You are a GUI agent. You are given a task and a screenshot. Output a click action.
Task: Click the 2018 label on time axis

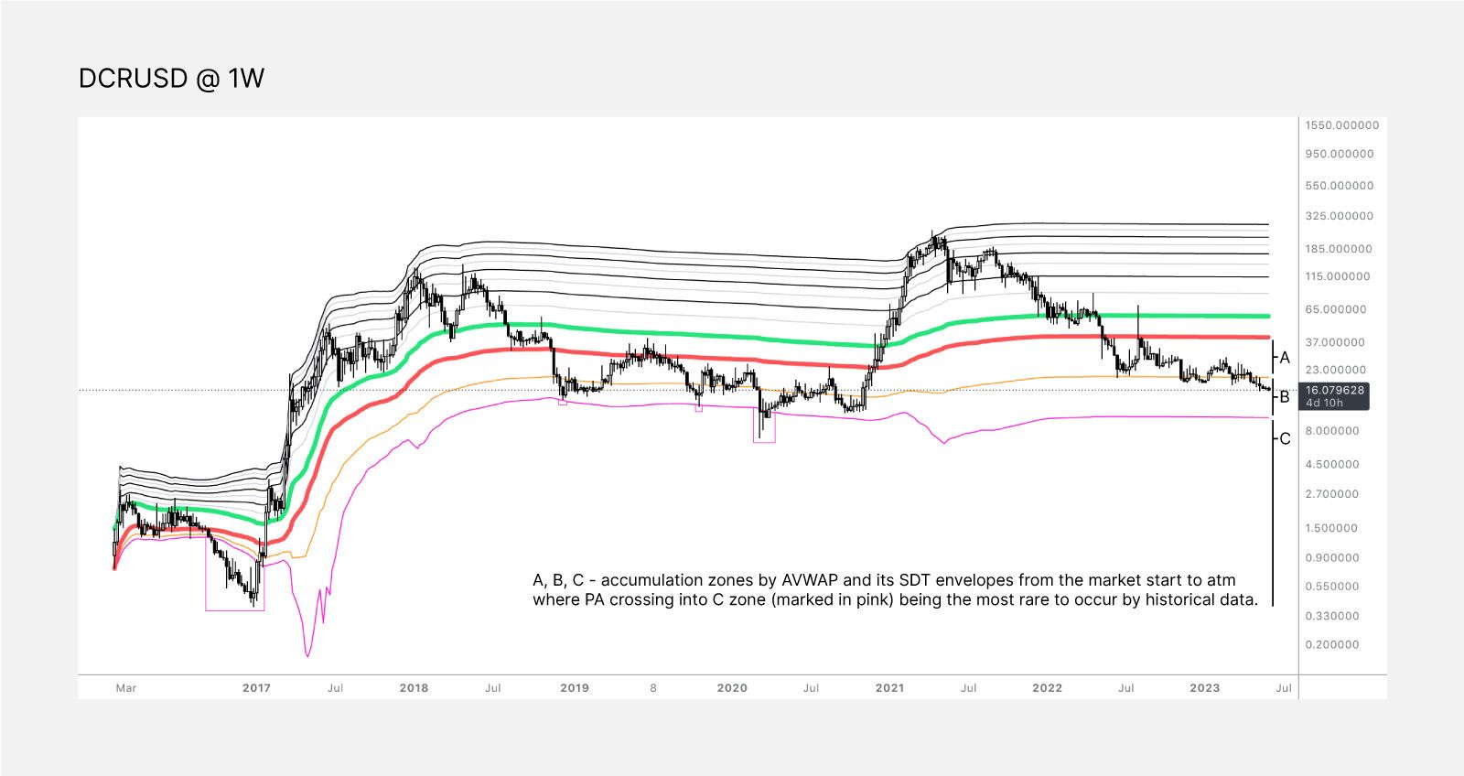(x=414, y=688)
